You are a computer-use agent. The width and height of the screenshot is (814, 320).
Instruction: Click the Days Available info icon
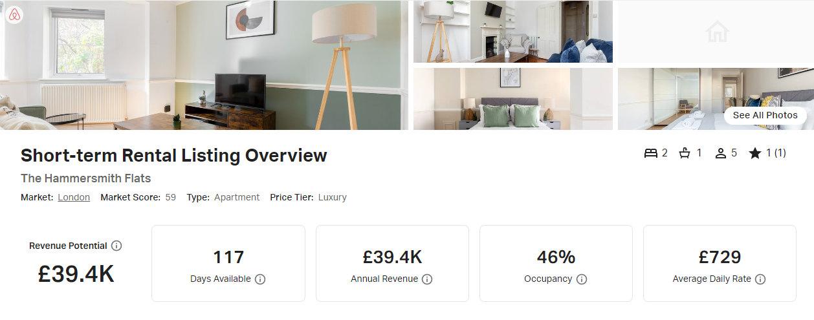coord(260,279)
